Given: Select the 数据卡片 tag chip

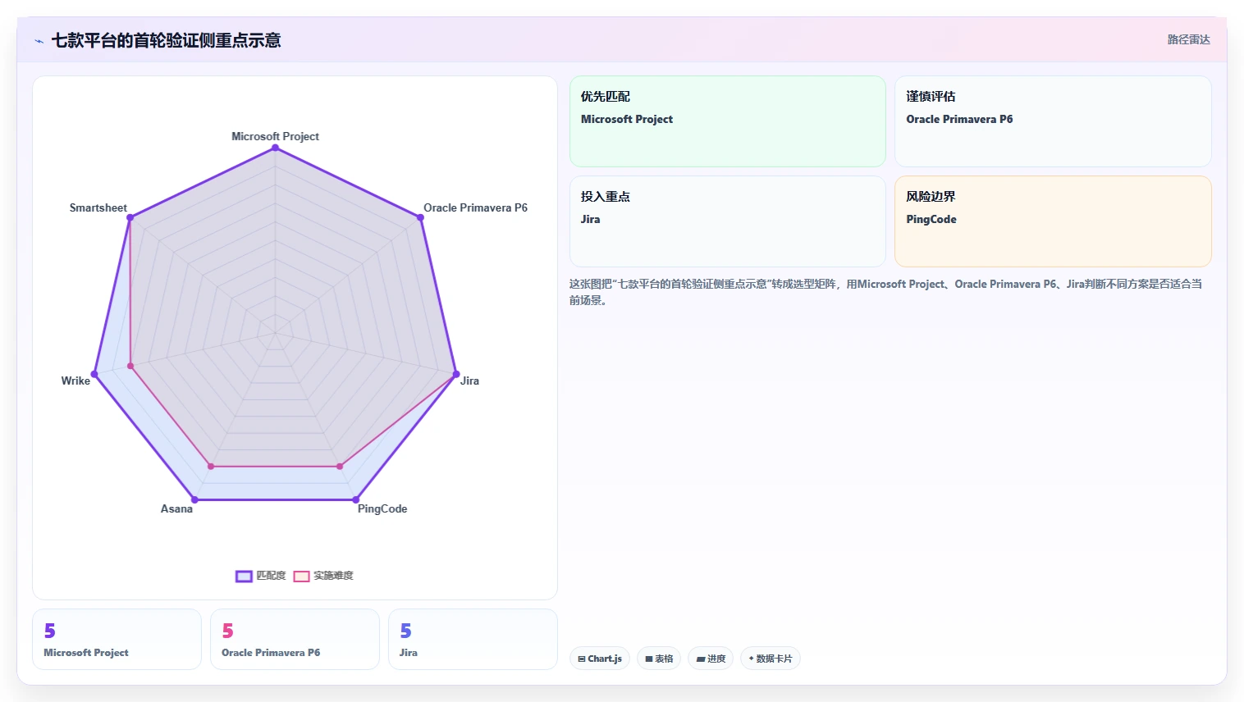Looking at the screenshot, I should (x=771, y=659).
